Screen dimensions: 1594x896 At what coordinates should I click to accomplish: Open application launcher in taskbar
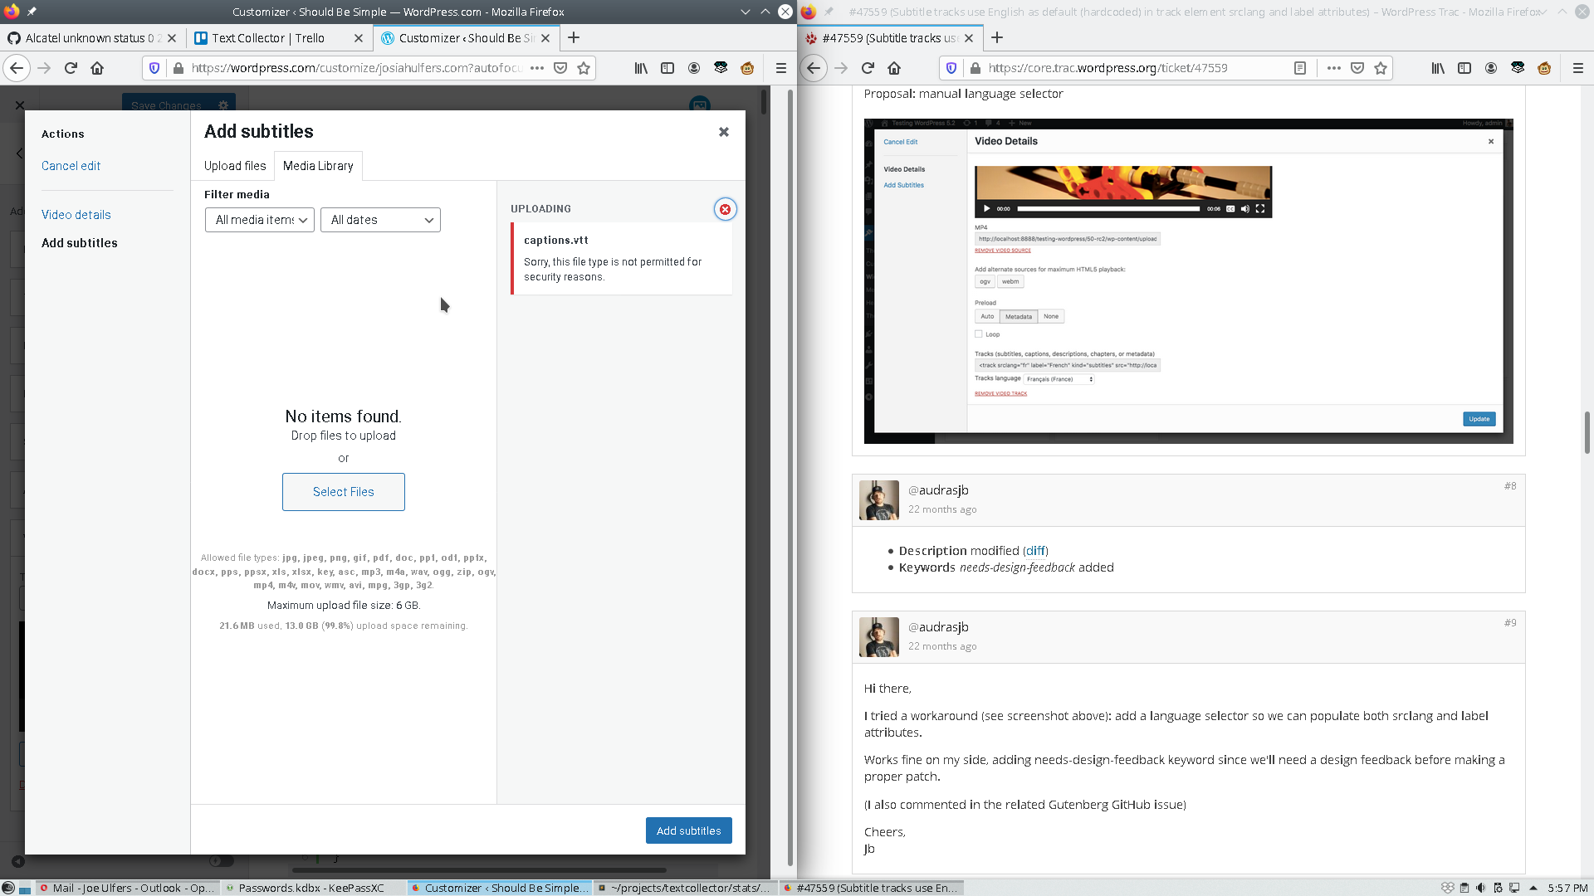[8, 888]
